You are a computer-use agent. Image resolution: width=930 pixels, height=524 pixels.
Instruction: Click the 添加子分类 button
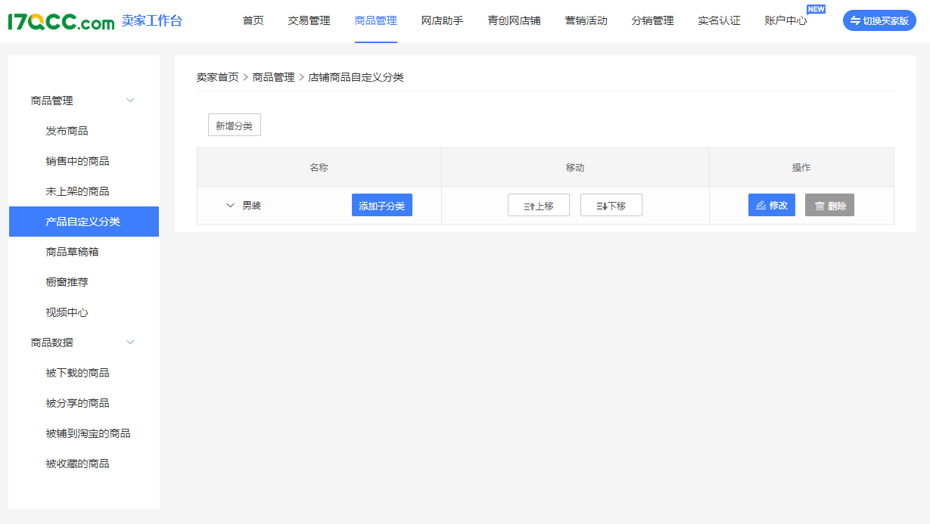[381, 206]
